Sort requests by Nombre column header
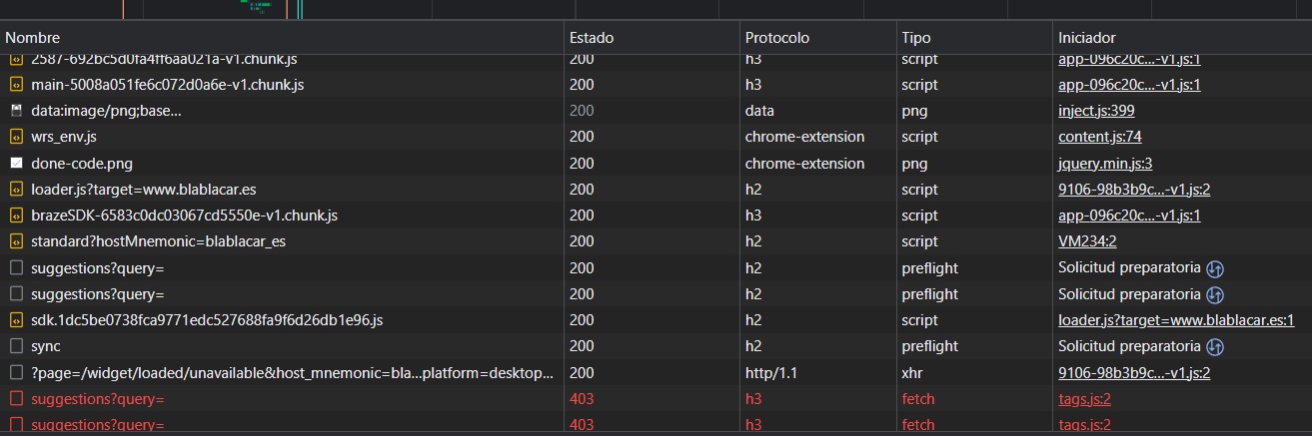 click(x=33, y=38)
